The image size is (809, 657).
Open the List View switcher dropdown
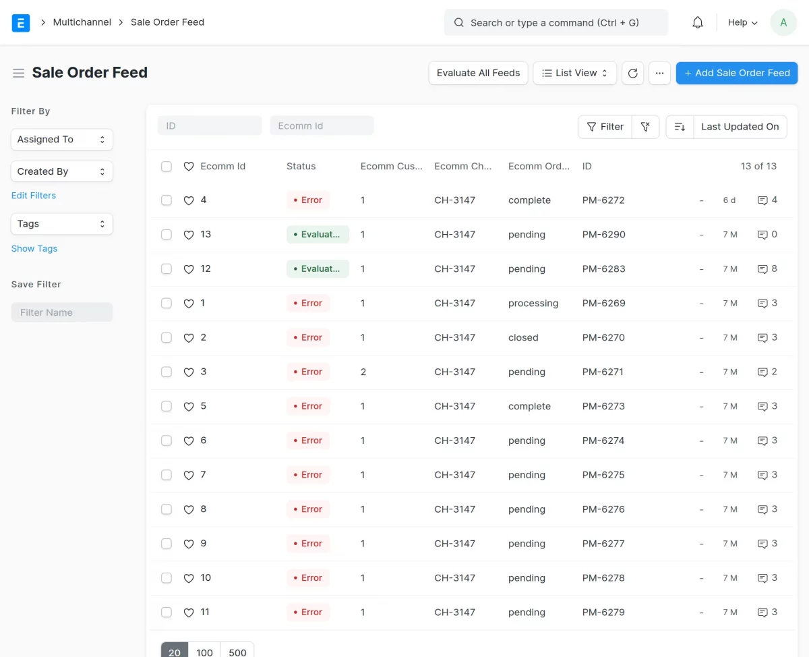pyautogui.click(x=574, y=73)
